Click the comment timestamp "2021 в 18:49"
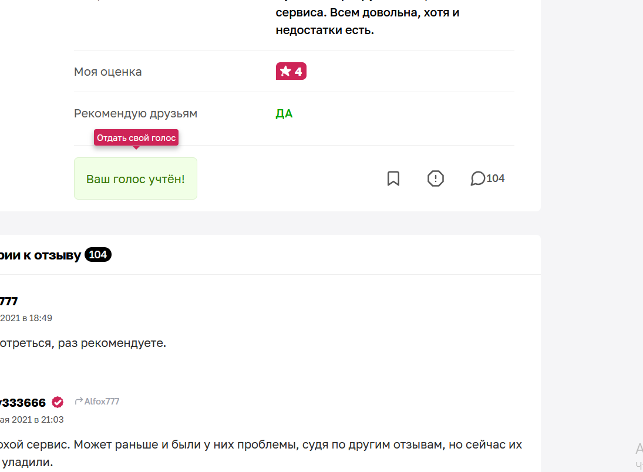 point(26,318)
